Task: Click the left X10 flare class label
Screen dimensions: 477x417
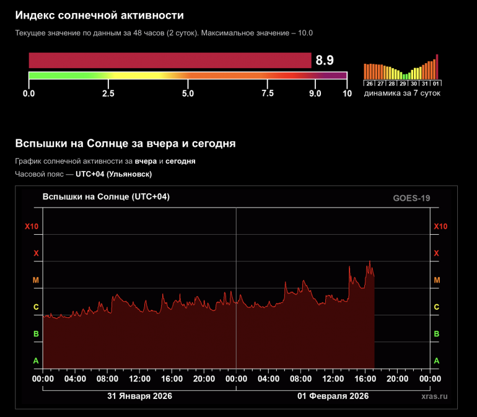Action: click(32, 227)
